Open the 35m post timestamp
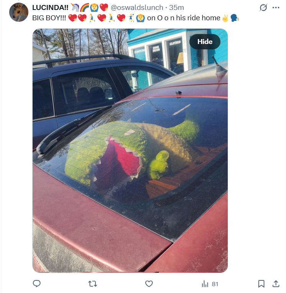The width and height of the screenshot is (286, 293). click(176, 8)
